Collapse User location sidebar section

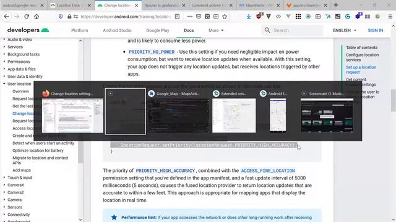tap(19, 84)
